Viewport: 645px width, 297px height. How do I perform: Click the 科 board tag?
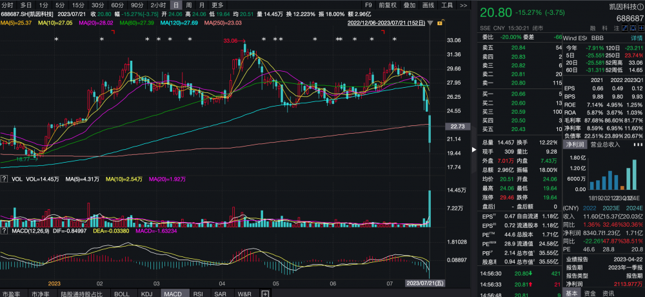(605, 29)
